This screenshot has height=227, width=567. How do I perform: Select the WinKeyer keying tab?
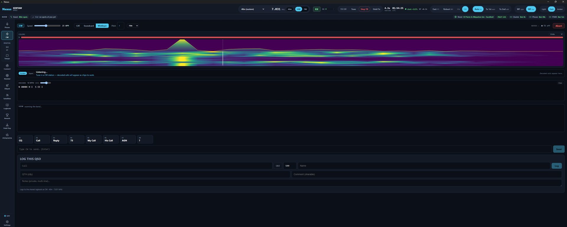click(x=102, y=26)
